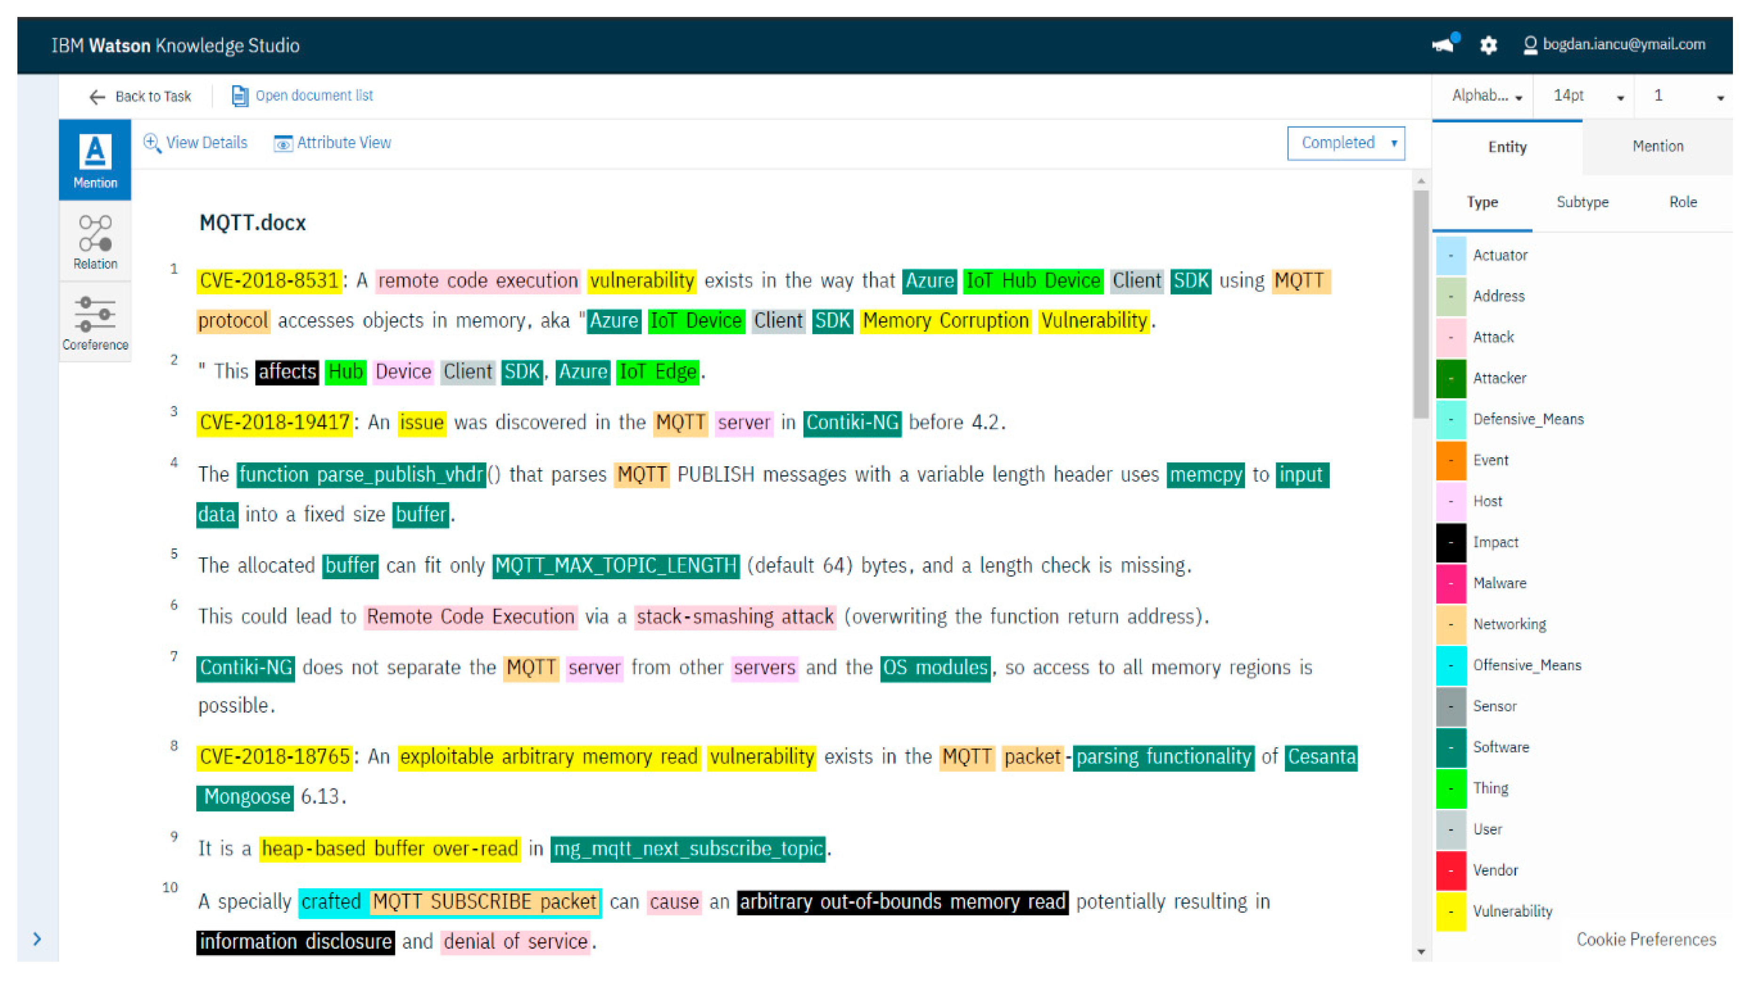Click the Open document list file icon
The width and height of the screenshot is (1748, 981).
click(x=240, y=96)
